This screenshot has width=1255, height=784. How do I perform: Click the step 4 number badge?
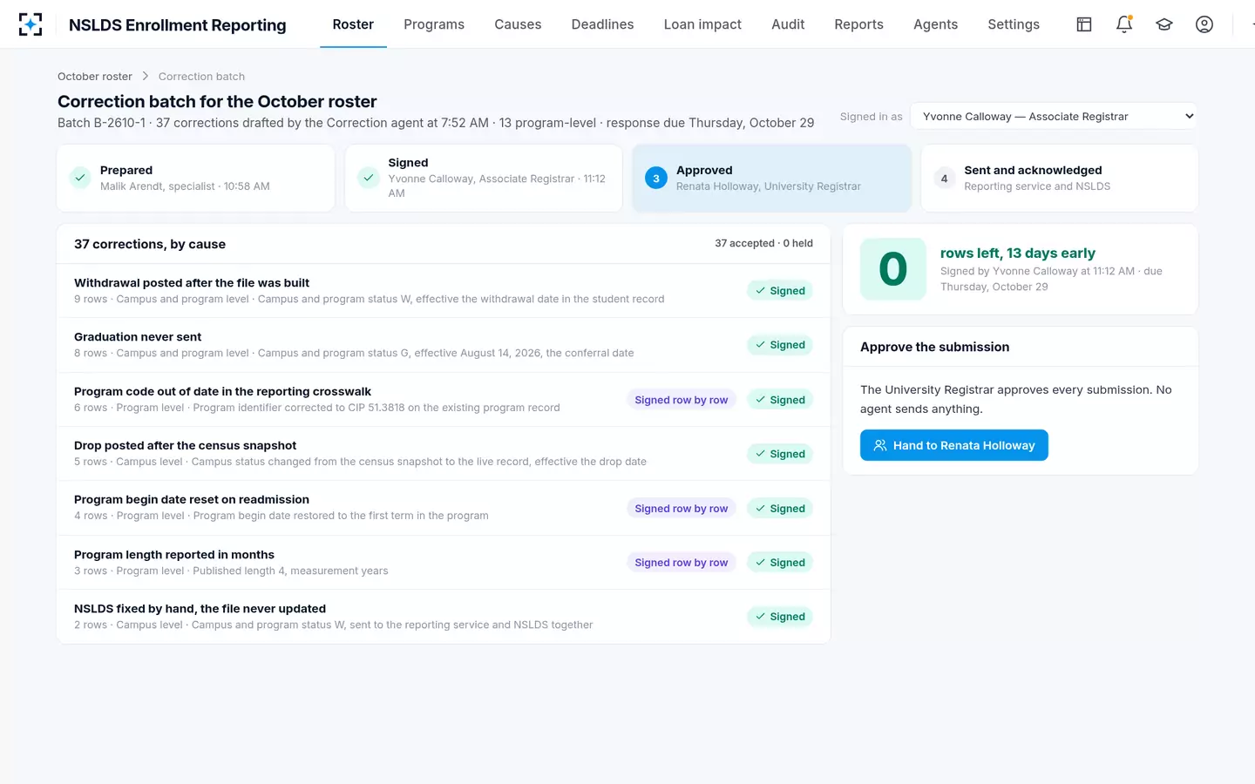click(x=944, y=178)
